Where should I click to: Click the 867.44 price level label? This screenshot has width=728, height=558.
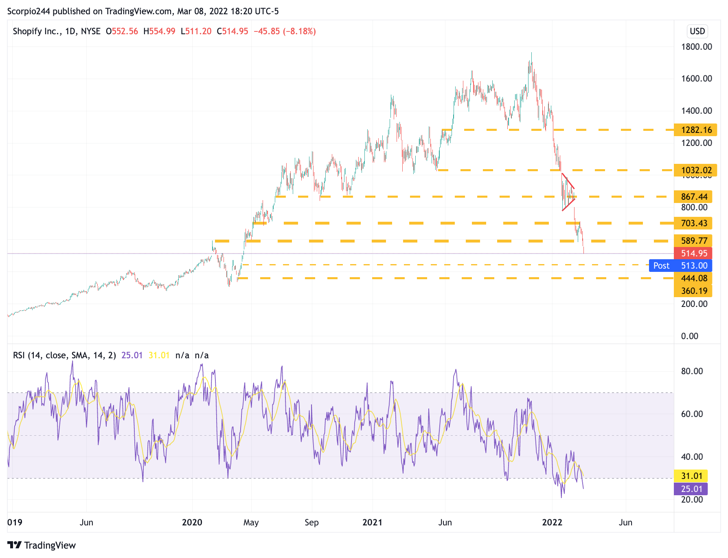tap(693, 196)
